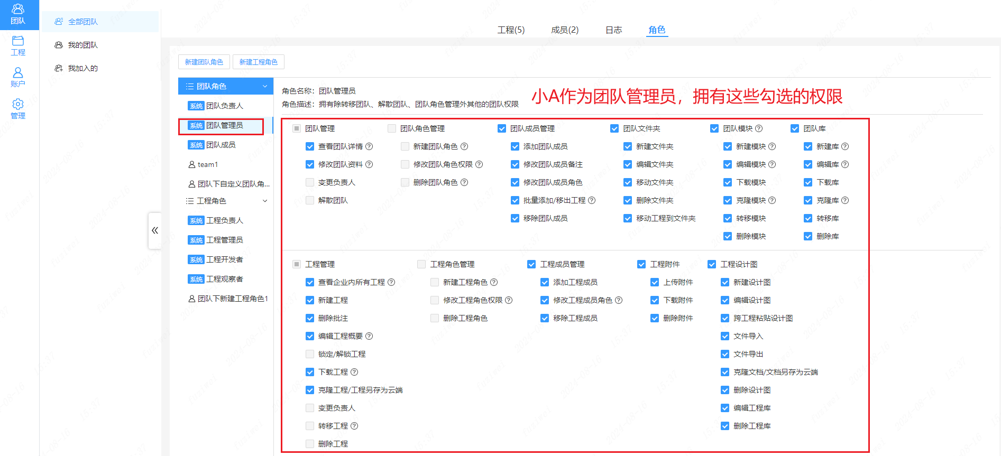
Task: Check the 锁定/解锁工程 checkbox
Action: pos(310,354)
